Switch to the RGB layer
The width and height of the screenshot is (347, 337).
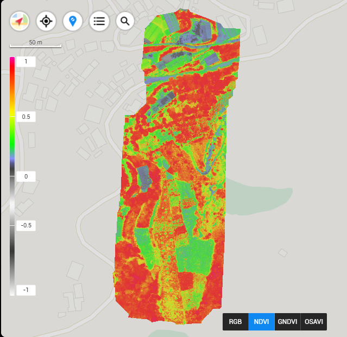tap(235, 322)
